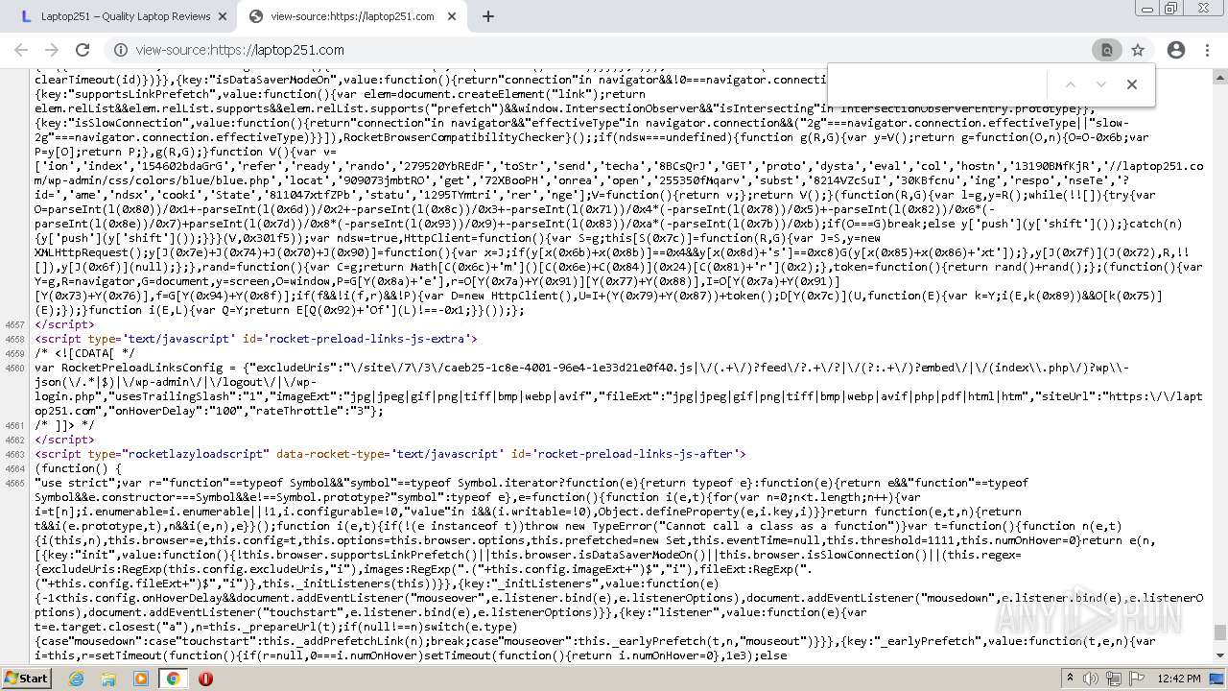This screenshot has width=1228, height=691.
Task: Click the Chrome taskbar icon
Action: coord(173,679)
